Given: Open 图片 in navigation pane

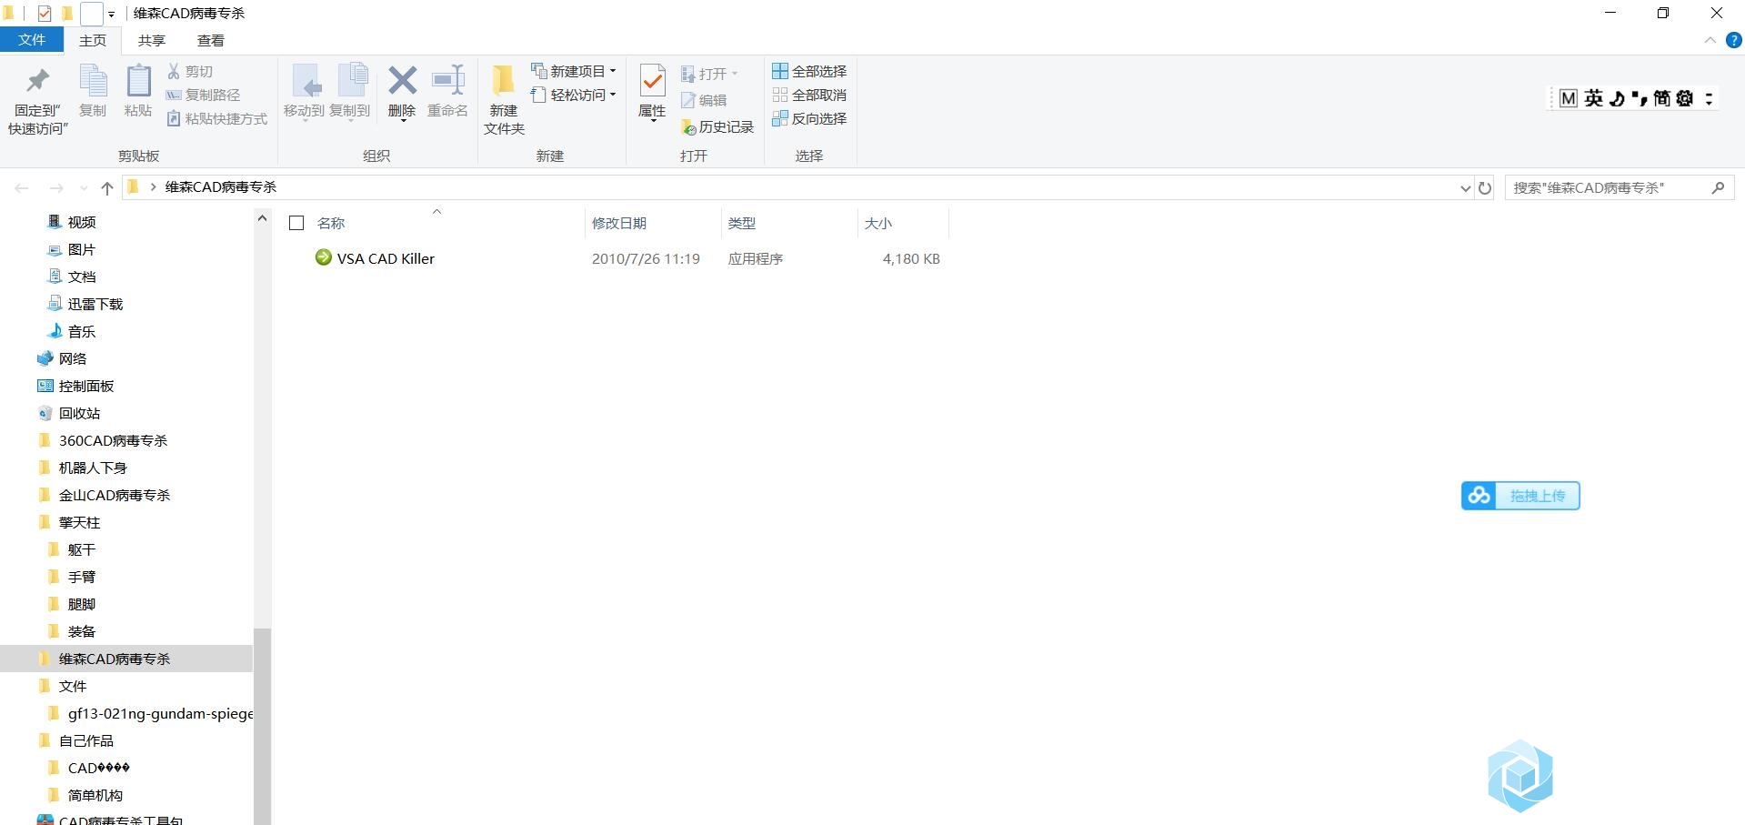Looking at the screenshot, I should click(x=82, y=249).
